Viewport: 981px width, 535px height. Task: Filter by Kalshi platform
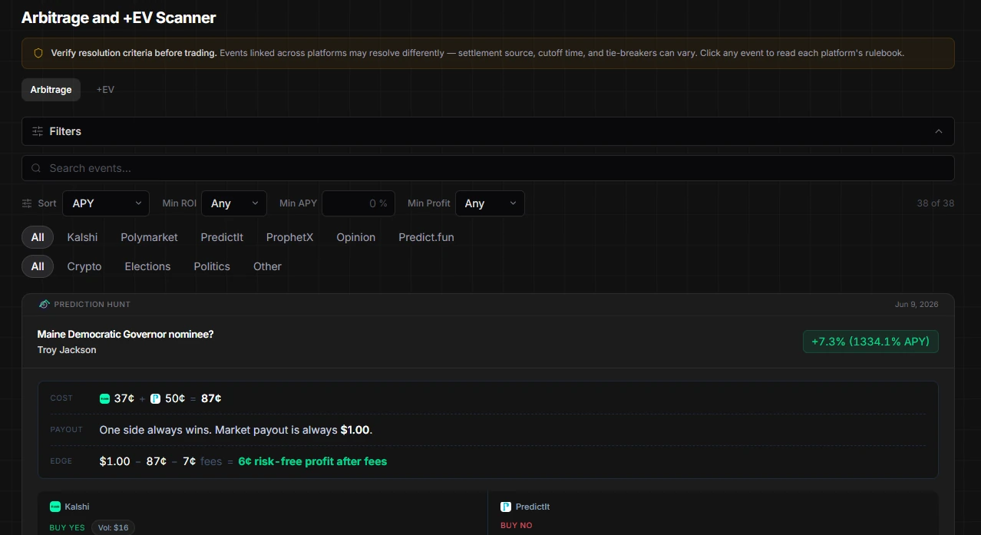coord(82,237)
